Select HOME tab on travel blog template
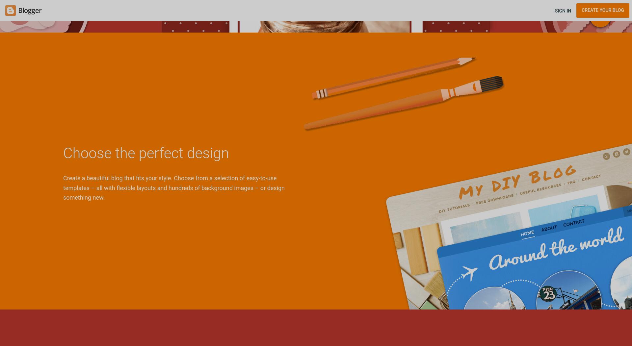Image resolution: width=632 pixels, height=346 pixels. 527,234
